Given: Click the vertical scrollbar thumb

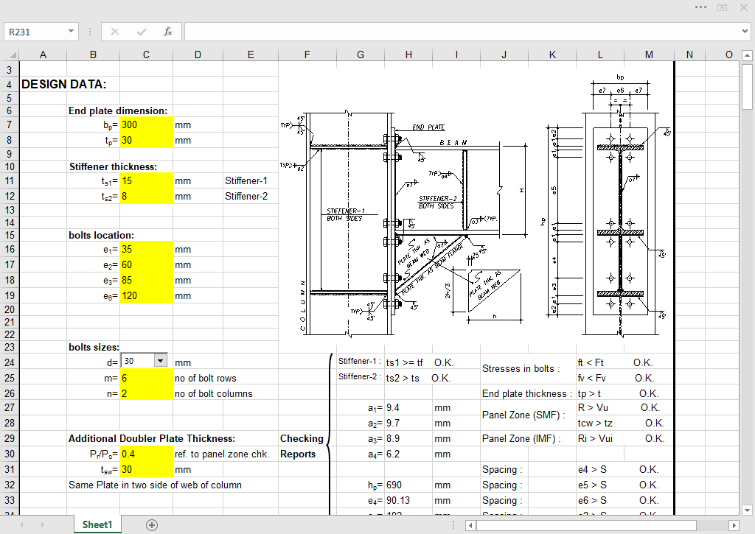Looking at the screenshot, I should (747, 85).
